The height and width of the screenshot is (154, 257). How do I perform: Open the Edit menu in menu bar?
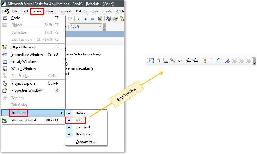[x=25, y=11]
